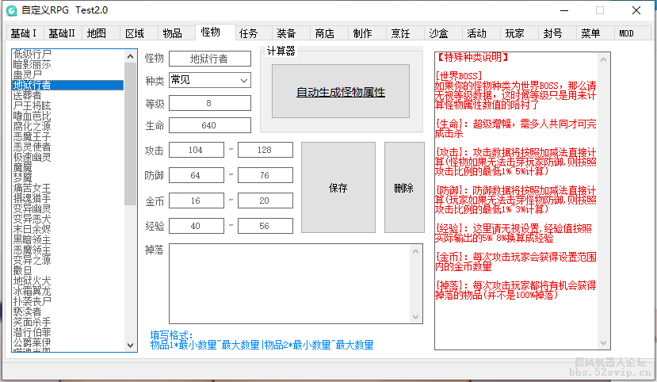Click scroll down arrow in 特殊种类说明 panel
The image size is (657, 382).
(603, 342)
